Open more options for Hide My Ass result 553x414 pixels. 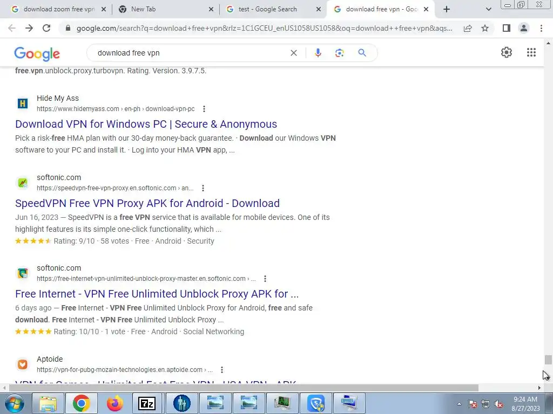click(x=204, y=109)
